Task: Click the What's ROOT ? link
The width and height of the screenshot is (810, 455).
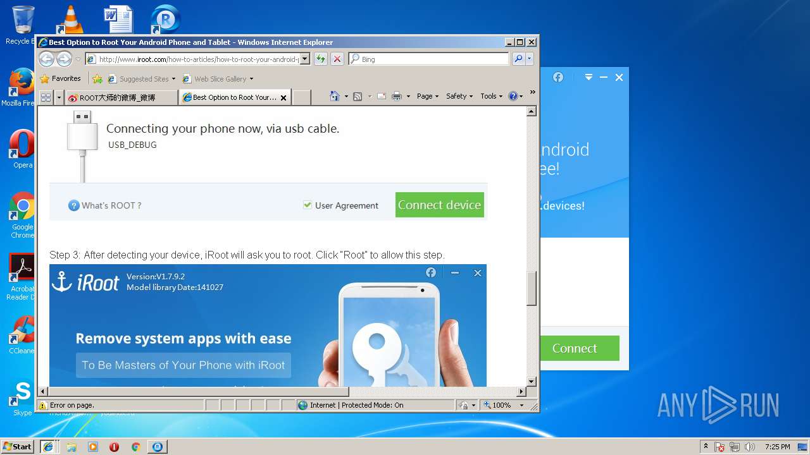Action: pyautogui.click(x=111, y=205)
